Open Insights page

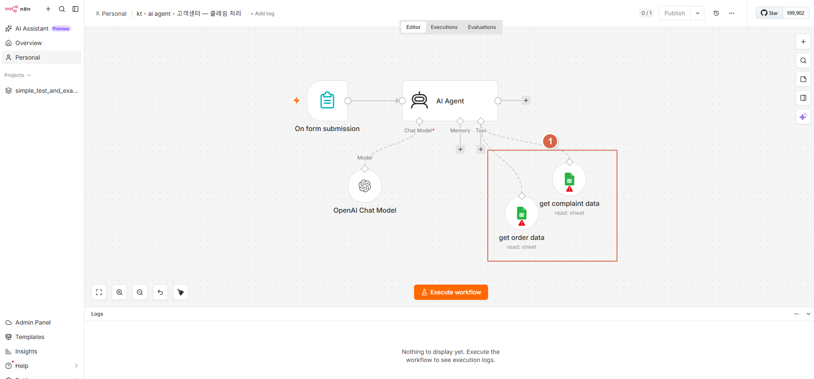point(41,351)
